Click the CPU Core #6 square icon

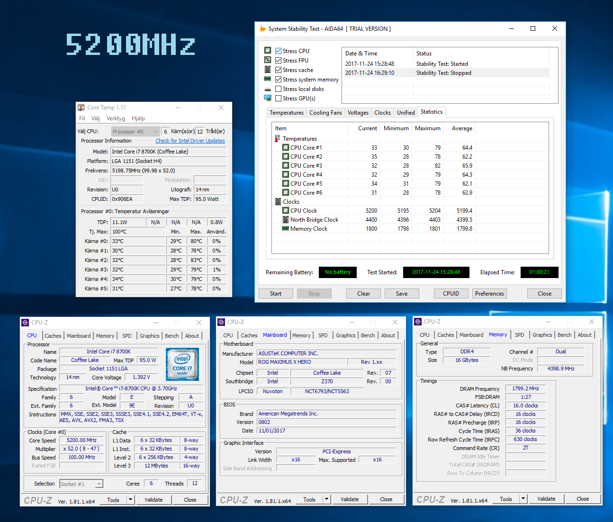[x=286, y=193]
